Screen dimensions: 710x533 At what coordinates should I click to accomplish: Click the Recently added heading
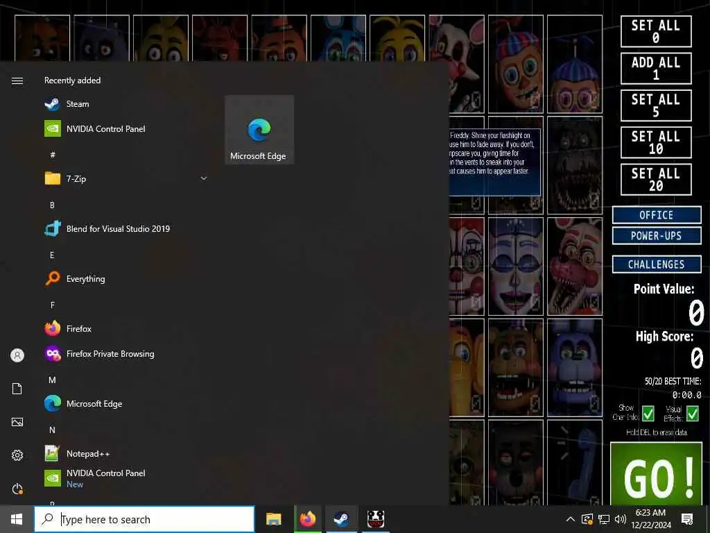[x=72, y=81]
